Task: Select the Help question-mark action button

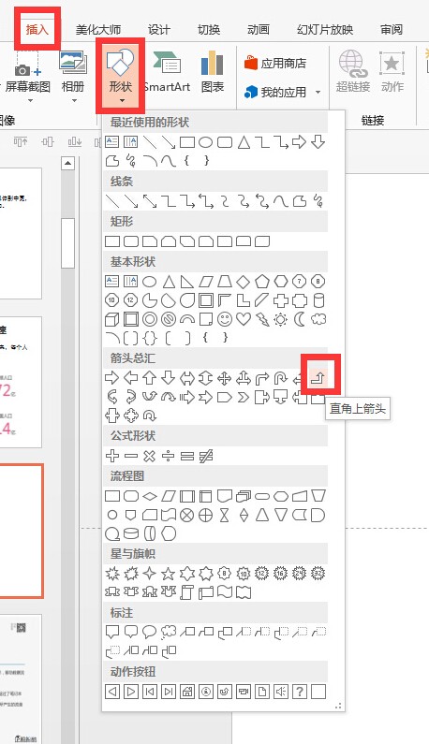Action: click(300, 692)
